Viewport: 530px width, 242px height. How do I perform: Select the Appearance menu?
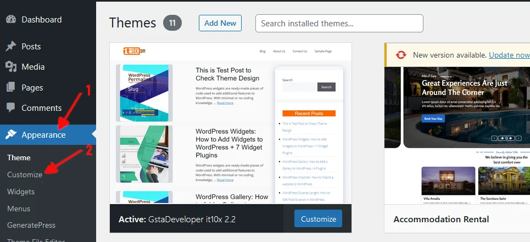(x=48, y=134)
